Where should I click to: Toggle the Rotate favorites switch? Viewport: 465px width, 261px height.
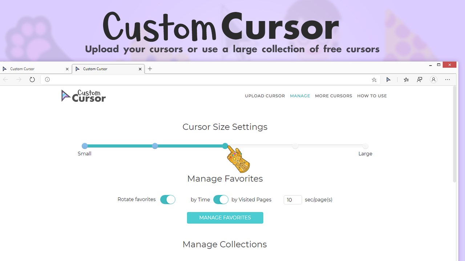[x=168, y=200]
